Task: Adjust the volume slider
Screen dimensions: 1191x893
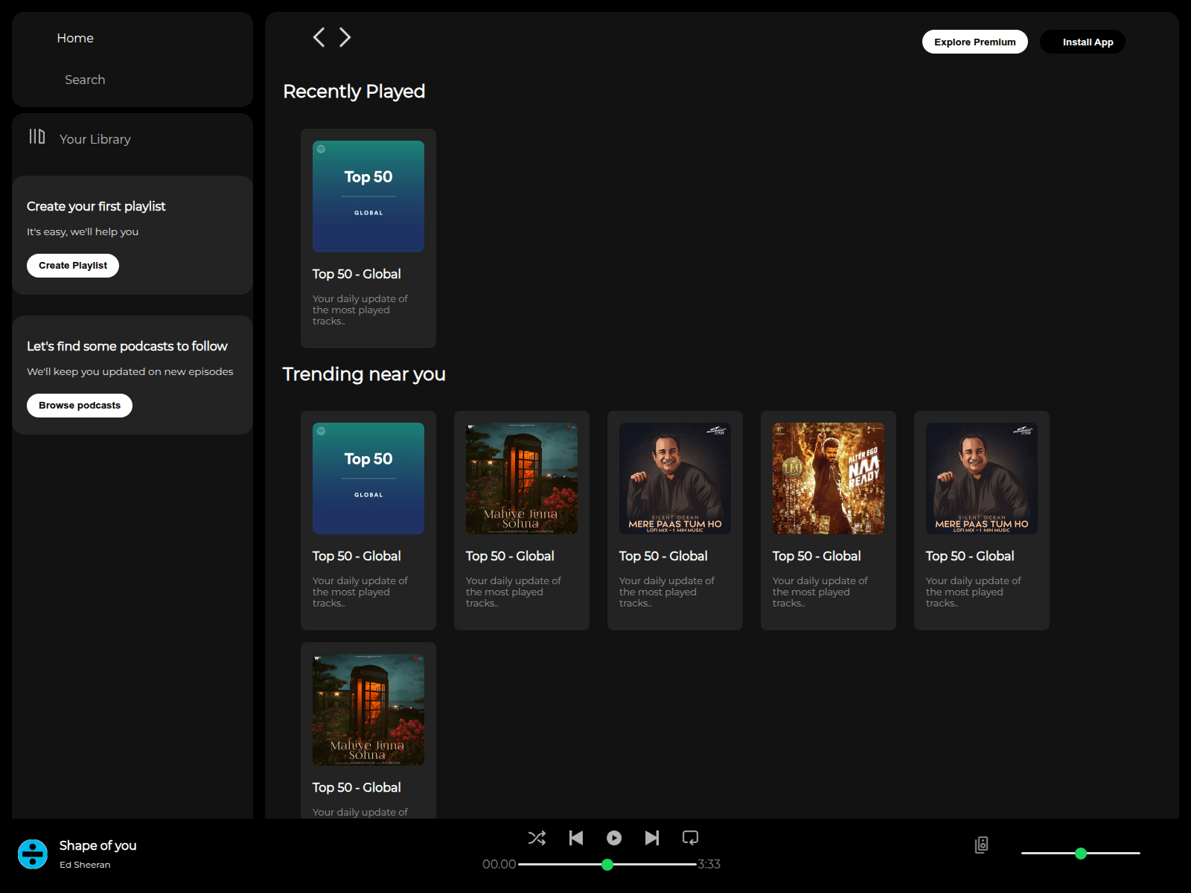Action: click(x=1081, y=854)
